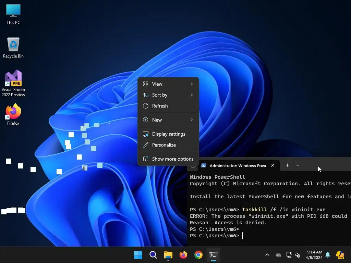Click the Sort by arrows icon
Viewport: 351px width, 263px height.
145,95
